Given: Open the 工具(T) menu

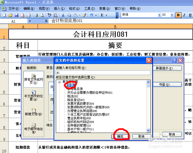Looking at the screenshot, I should (x=90, y=9).
